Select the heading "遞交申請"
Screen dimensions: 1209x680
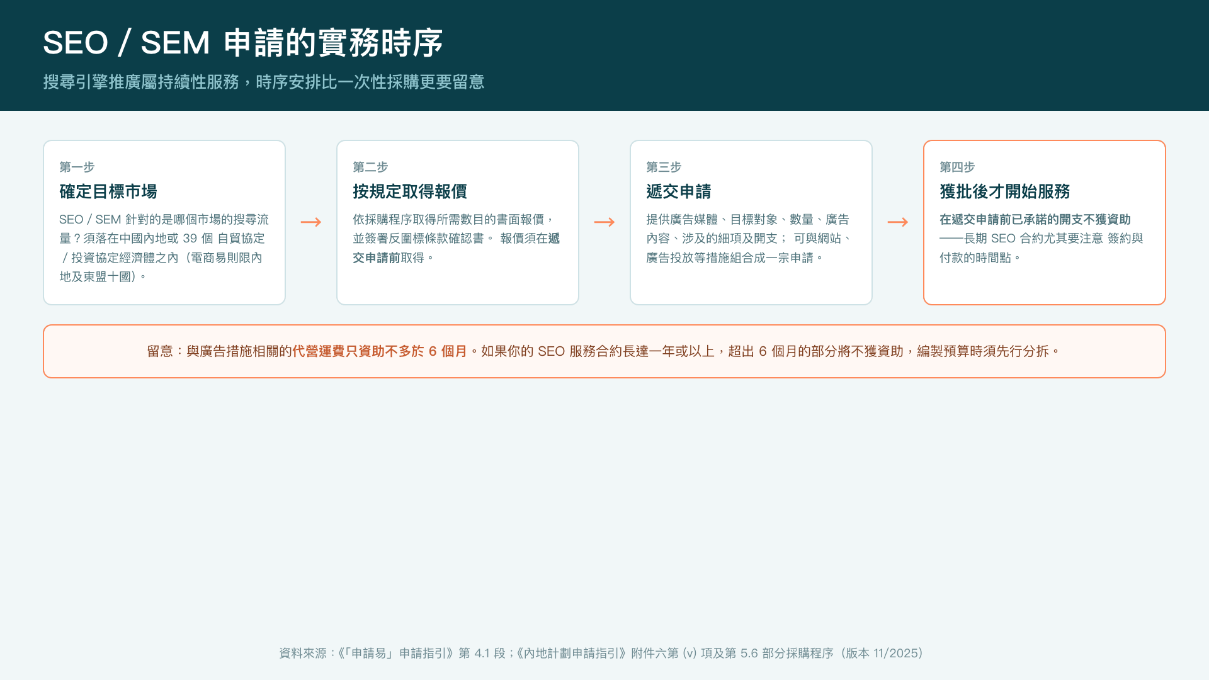679,191
